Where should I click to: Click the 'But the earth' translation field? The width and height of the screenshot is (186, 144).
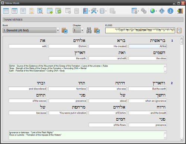point(148,89)
